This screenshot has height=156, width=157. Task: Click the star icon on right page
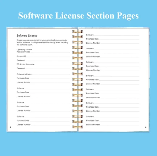pyautogui.click(x=146, y=127)
